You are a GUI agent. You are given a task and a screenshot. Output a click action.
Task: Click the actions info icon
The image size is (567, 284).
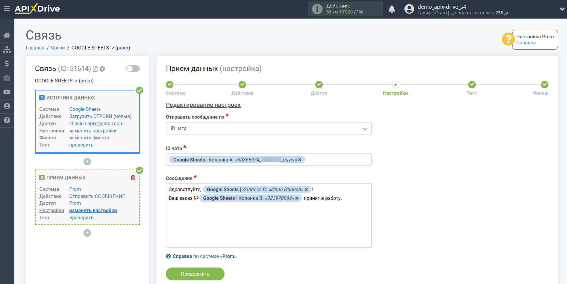317,9
